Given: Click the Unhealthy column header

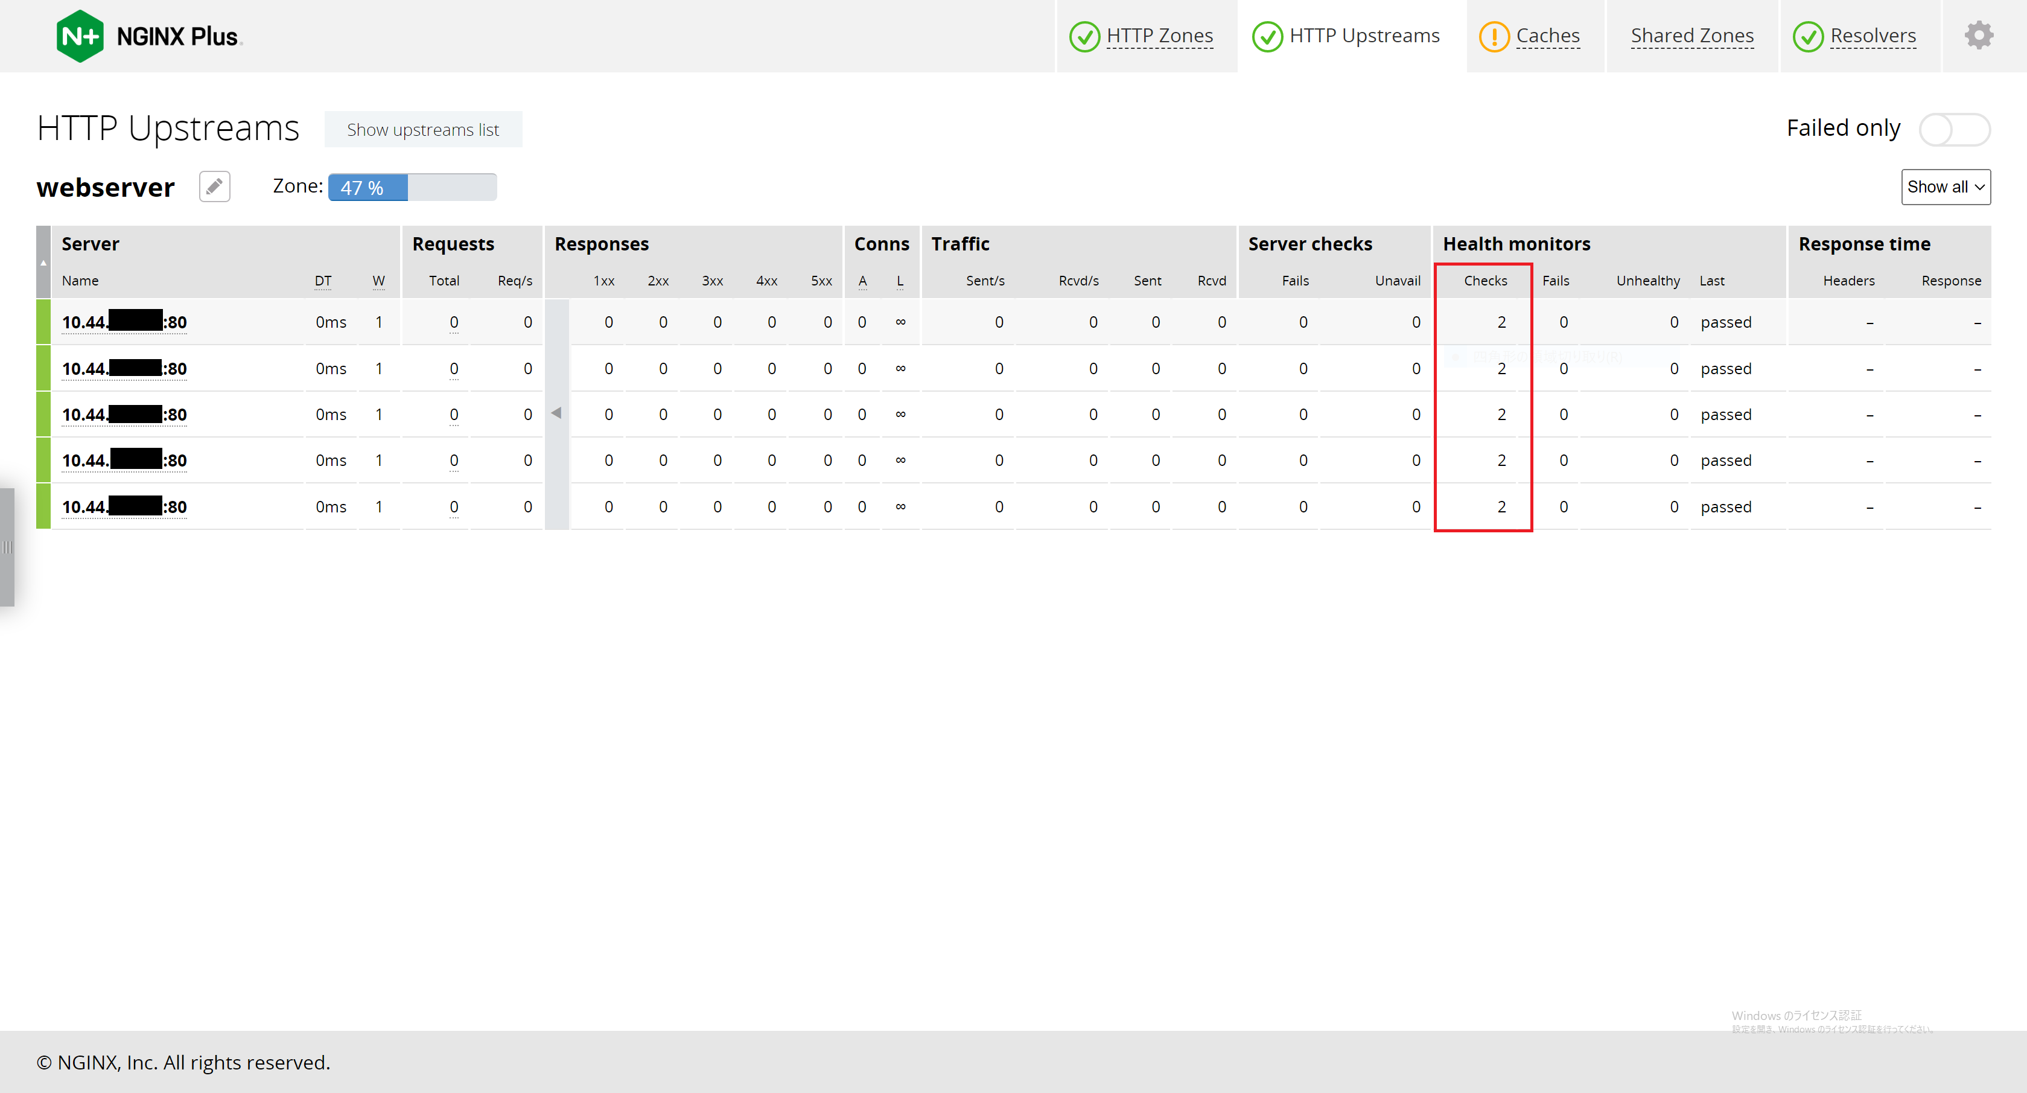Looking at the screenshot, I should 1647,281.
